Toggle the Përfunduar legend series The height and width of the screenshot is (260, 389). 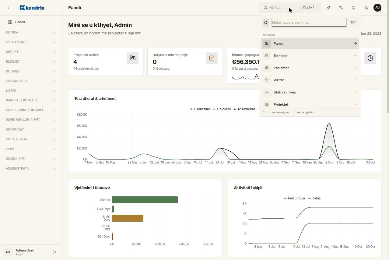pyautogui.click(x=294, y=198)
